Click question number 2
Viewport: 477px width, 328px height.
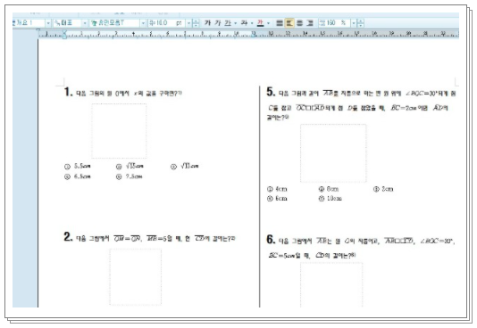pyautogui.click(x=68, y=237)
